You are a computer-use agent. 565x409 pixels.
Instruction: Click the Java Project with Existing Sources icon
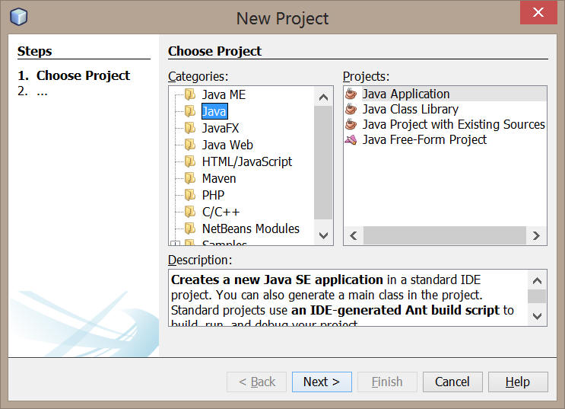click(351, 124)
